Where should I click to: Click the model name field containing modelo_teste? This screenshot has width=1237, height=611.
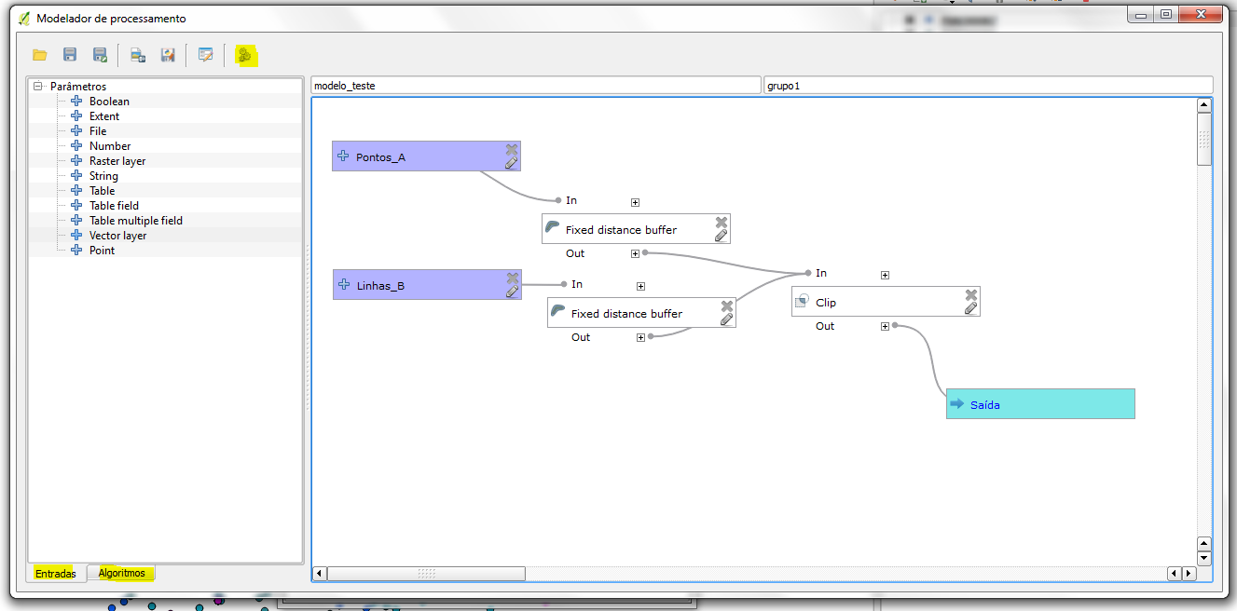point(536,86)
